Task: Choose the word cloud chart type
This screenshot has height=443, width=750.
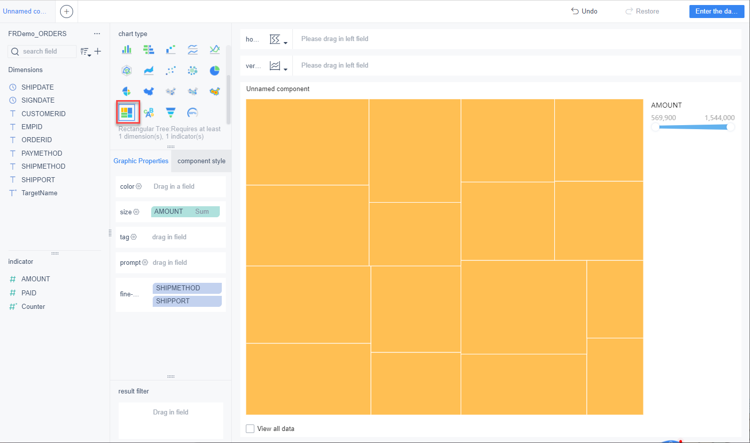Action: click(x=149, y=112)
